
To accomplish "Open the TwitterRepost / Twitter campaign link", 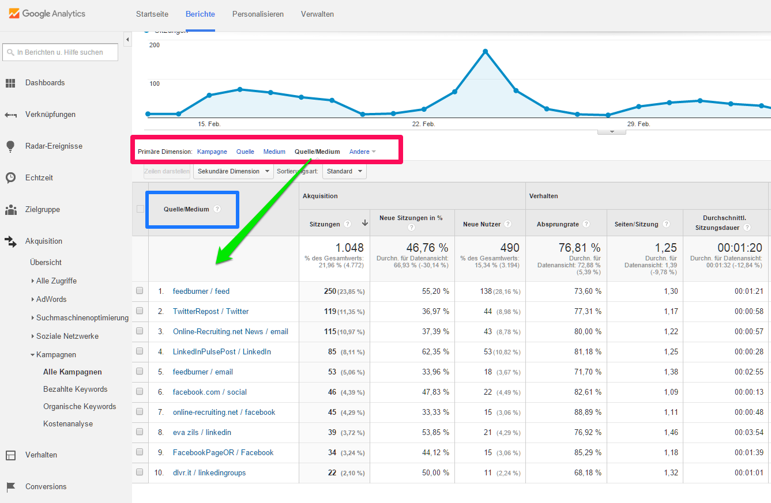I will (x=210, y=311).
